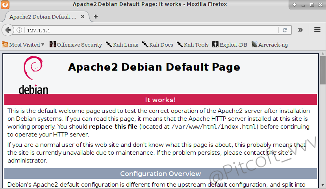Click the '/var/www/html/index.html' path text
The image size is (326, 189).
(214, 127)
